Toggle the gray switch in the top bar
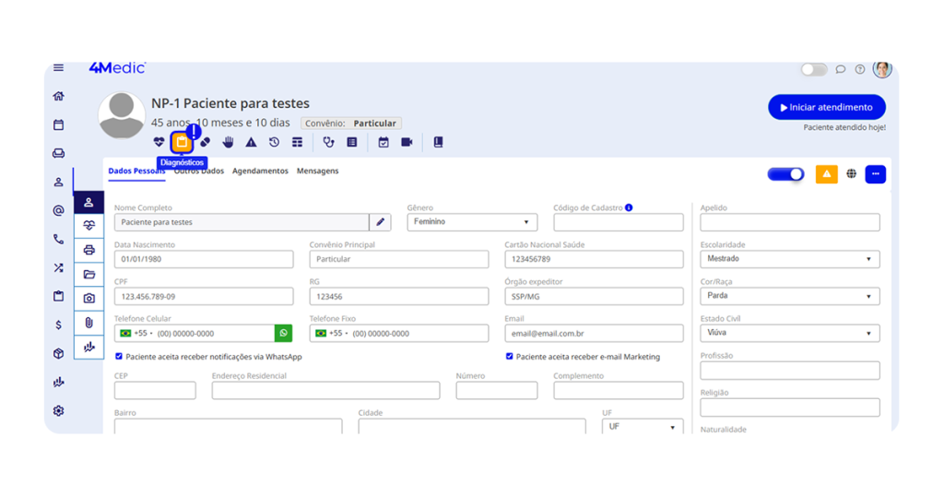This screenshot has width=944, height=496. pyautogui.click(x=813, y=69)
